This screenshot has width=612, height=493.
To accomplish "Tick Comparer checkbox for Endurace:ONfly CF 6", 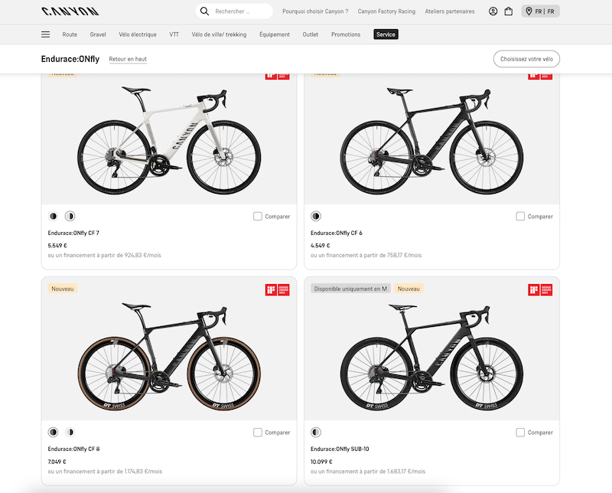I will [x=520, y=217].
